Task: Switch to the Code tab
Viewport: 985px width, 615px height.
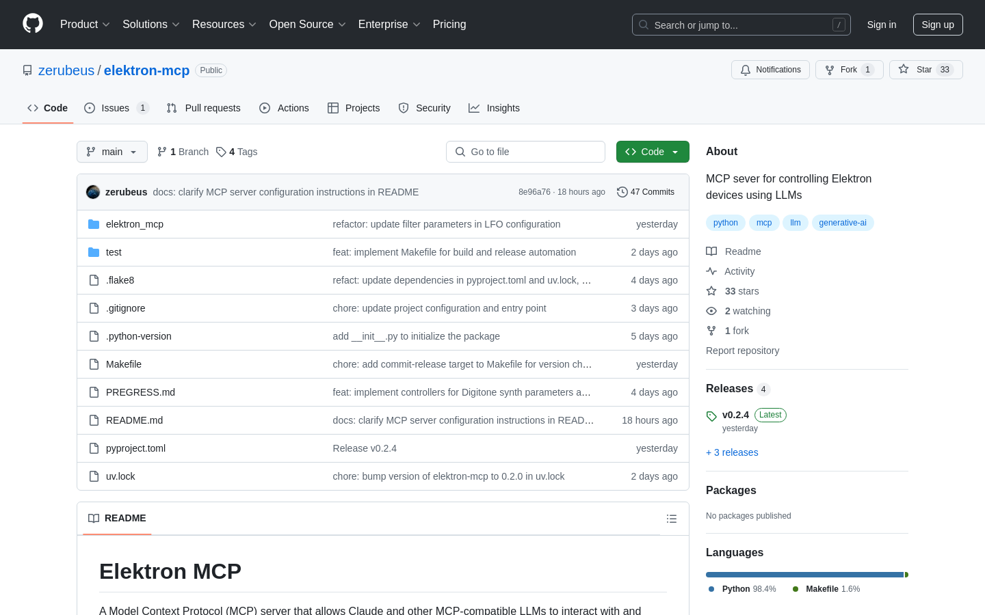Action: coord(48,108)
